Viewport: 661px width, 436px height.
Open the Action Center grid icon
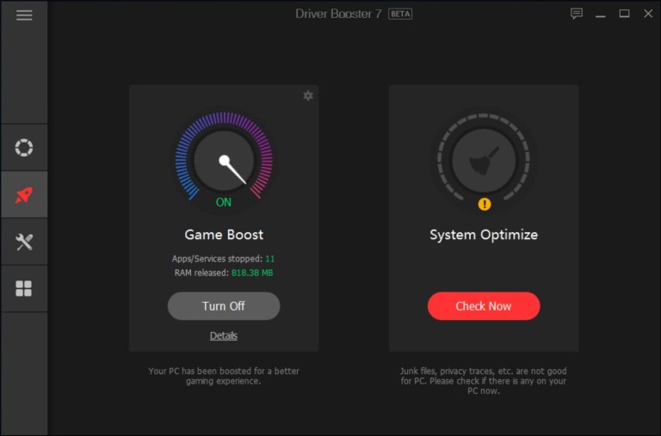tap(23, 289)
